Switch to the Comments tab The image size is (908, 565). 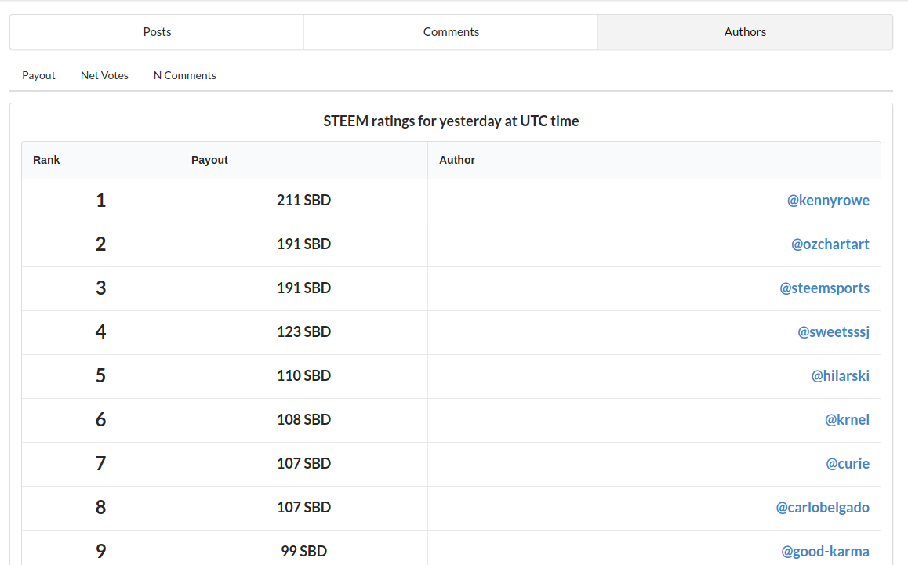451,32
